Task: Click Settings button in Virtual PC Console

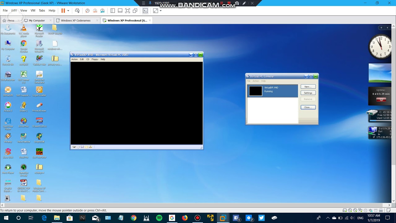Action: [308, 93]
